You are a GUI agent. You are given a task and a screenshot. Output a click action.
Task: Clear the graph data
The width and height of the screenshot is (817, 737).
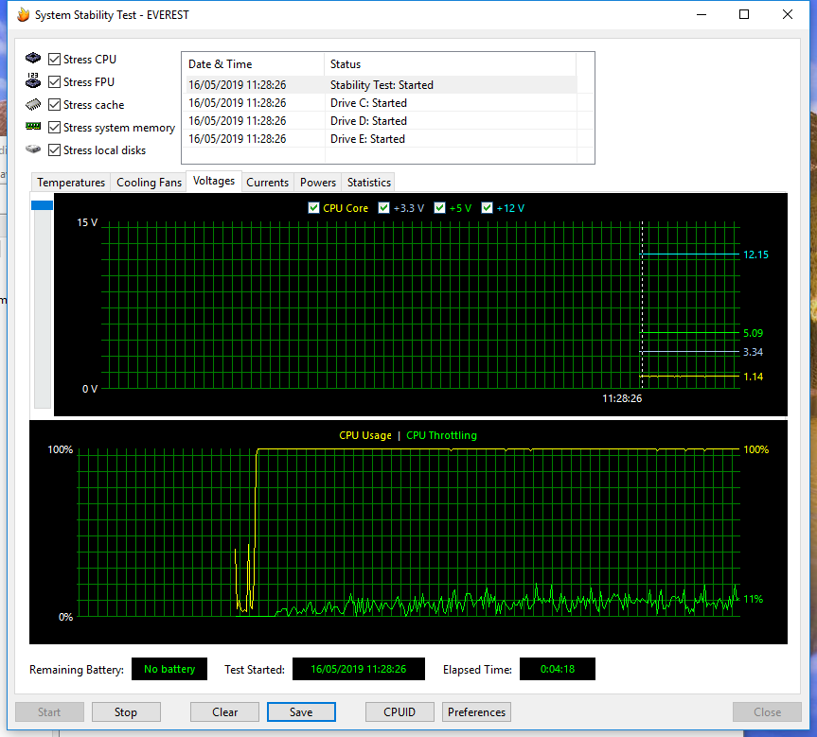tap(224, 712)
